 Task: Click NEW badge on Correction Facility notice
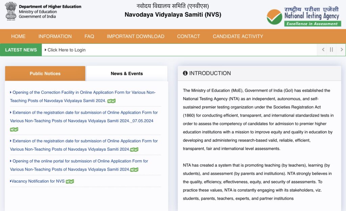pyautogui.click(x=112, y=101)
